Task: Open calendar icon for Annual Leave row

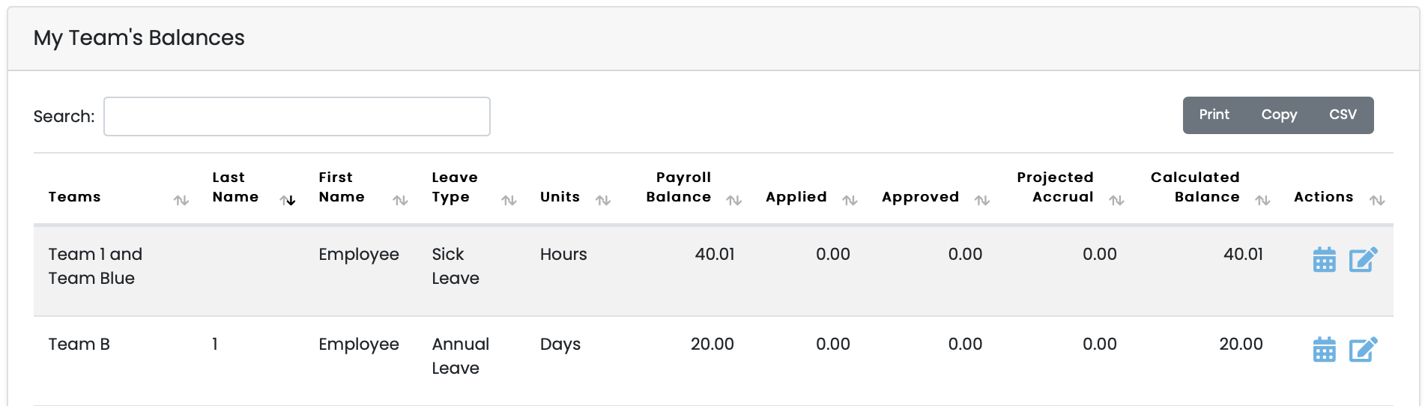Action: tap(1324, 350)
